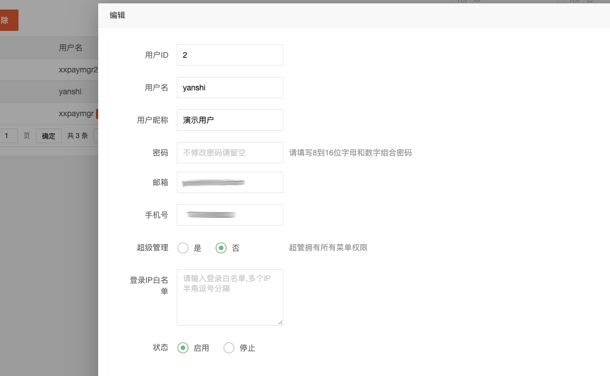Select user row xxpaymgr2 in table
Image resolution: width=610 pixels, height=376 pixels.
70,70
